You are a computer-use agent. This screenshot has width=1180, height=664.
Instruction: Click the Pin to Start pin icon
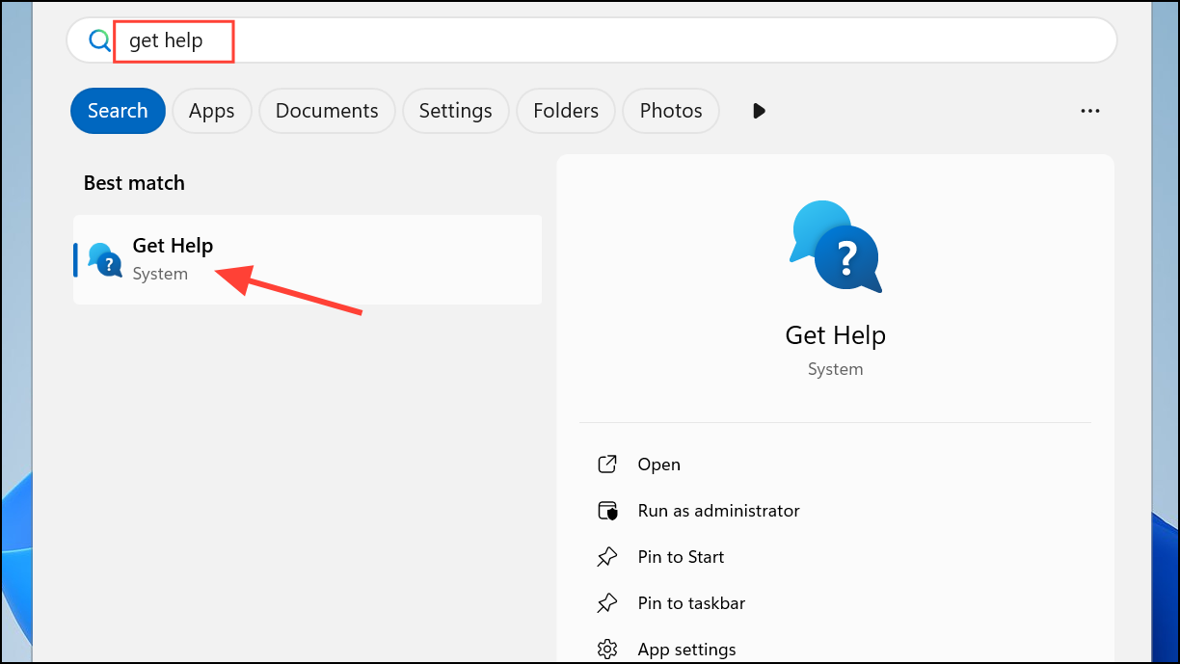607,557
